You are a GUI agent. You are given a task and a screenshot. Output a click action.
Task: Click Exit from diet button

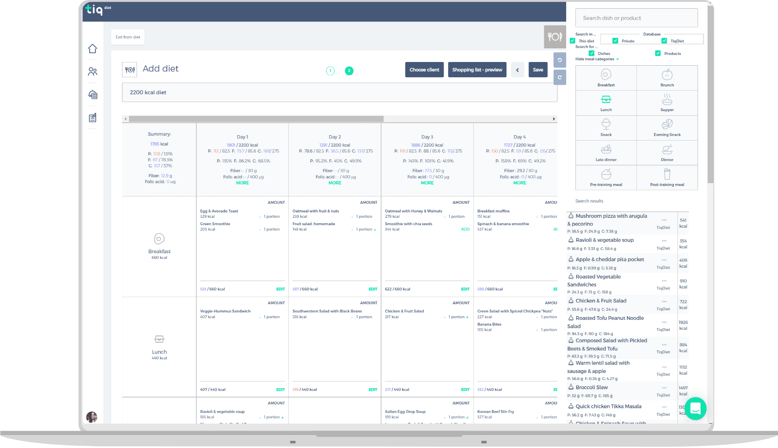coord(128,37)
